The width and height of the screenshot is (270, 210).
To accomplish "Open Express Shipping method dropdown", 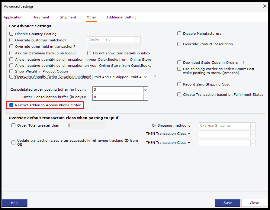I will click(252, 126).
